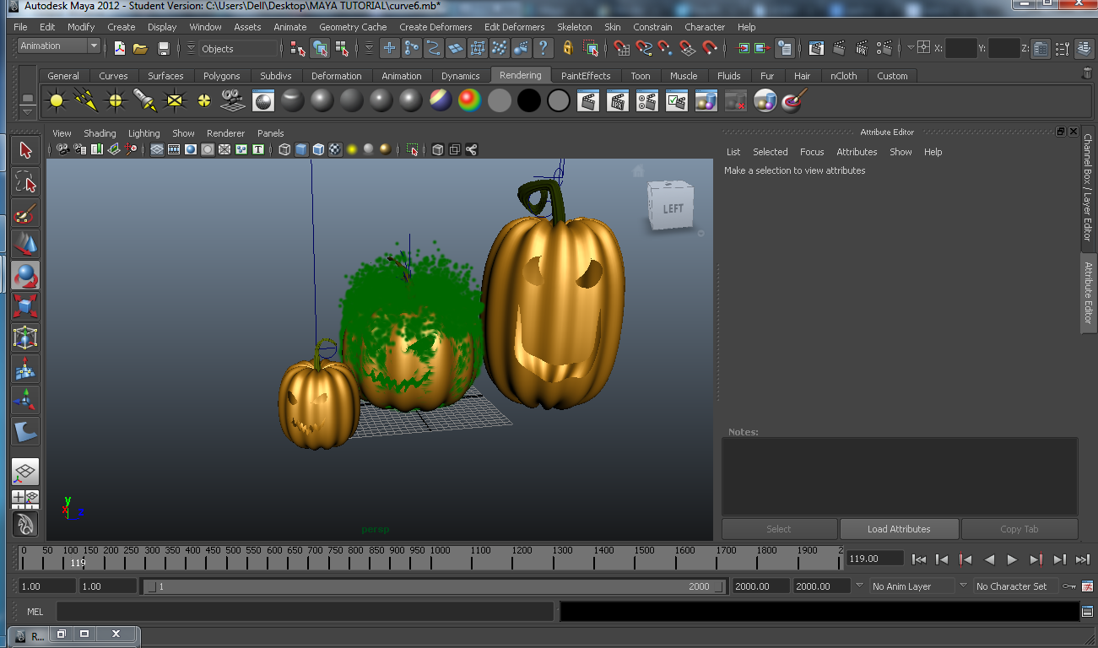Open Attribute Editor Focus menu

(x=812, y=152)
